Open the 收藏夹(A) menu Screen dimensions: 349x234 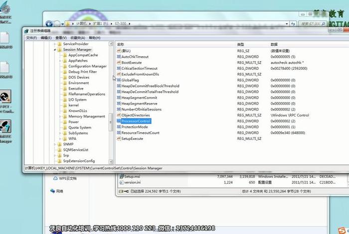[x=78, y=38]
